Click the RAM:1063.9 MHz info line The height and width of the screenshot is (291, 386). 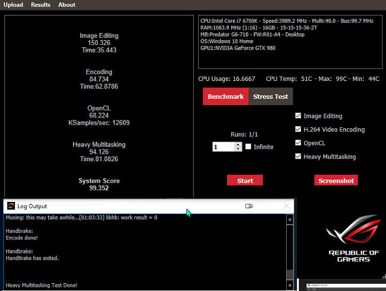click(259, 28)
